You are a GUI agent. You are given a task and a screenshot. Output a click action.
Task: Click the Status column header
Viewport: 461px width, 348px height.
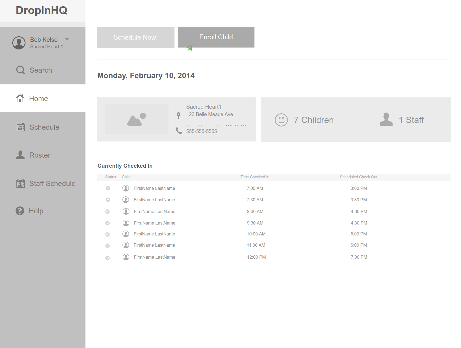111,177
